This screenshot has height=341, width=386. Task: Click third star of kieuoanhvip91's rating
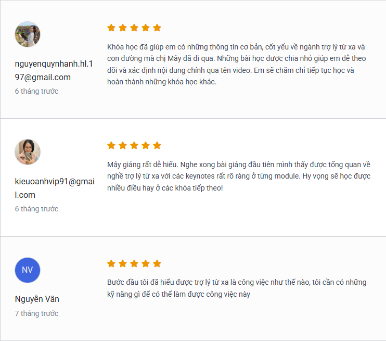(x=134, y=145)
